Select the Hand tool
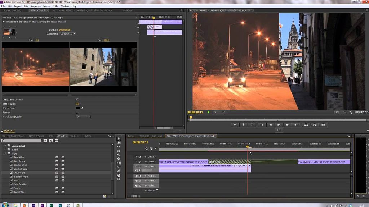369x207 pixels. tap(119, 175)
